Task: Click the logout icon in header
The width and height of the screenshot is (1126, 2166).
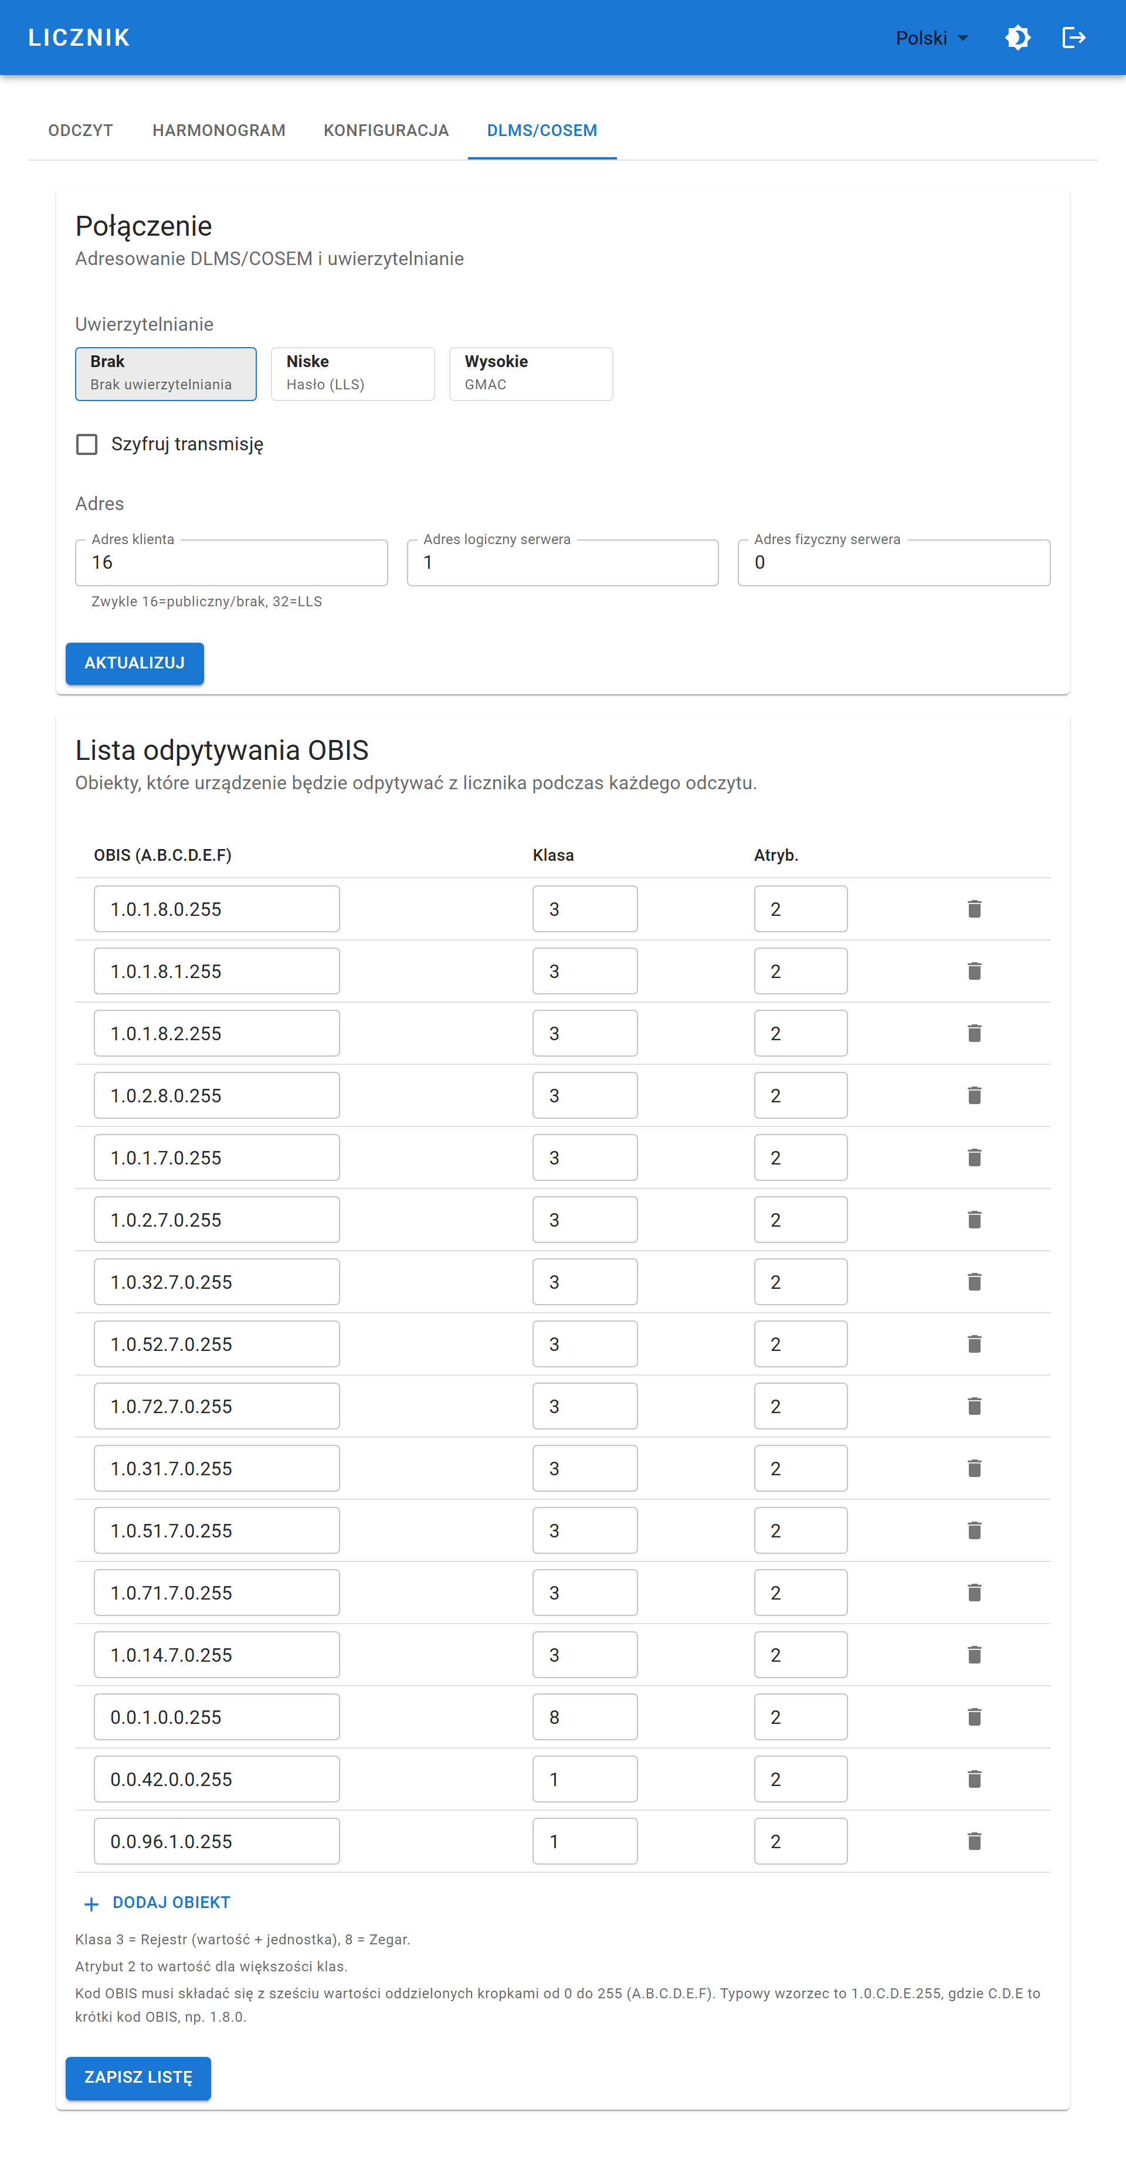Action: point(1074,38)
